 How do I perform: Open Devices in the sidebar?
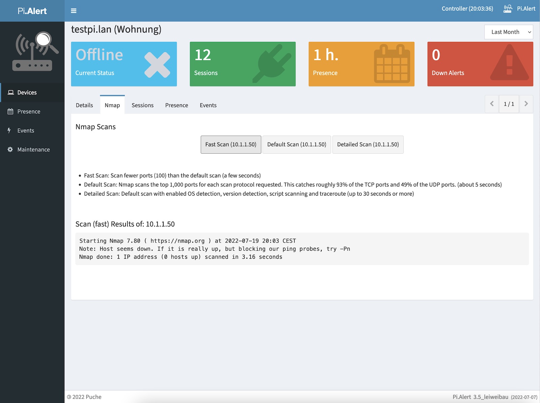27,93
